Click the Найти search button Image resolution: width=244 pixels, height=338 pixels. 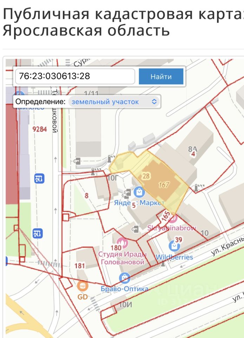point(161,76)
